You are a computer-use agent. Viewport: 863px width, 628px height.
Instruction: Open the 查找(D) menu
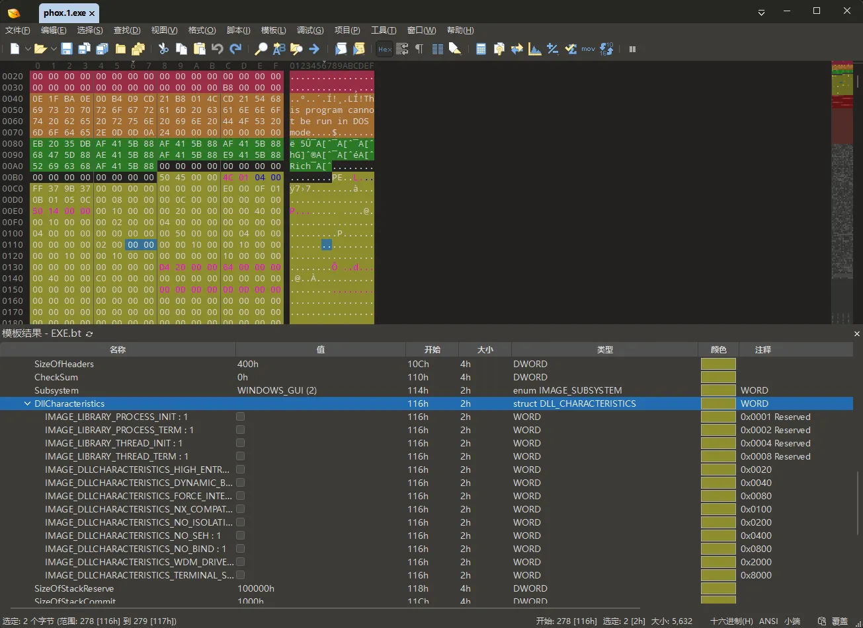(x=127, y=30)
